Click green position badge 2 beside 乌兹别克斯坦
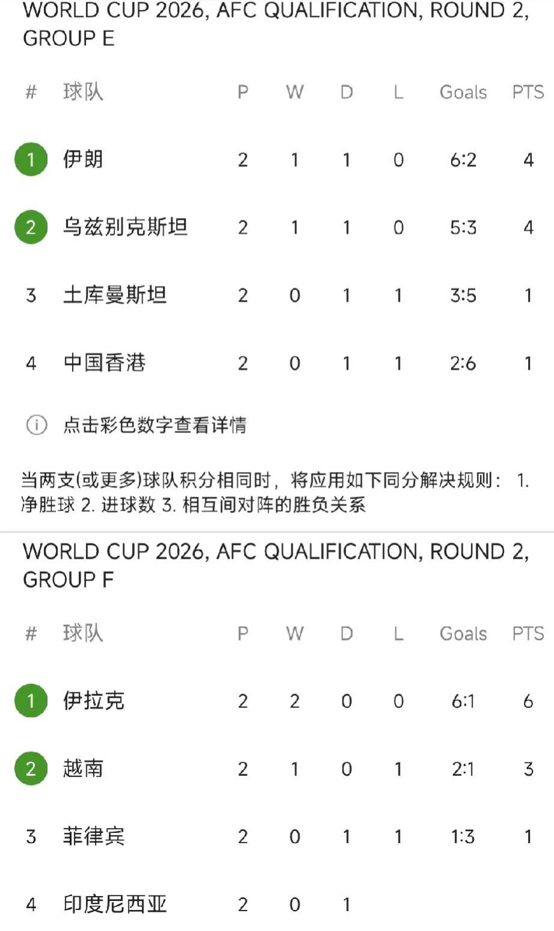554x931 pixels. (x=31, y=227)
